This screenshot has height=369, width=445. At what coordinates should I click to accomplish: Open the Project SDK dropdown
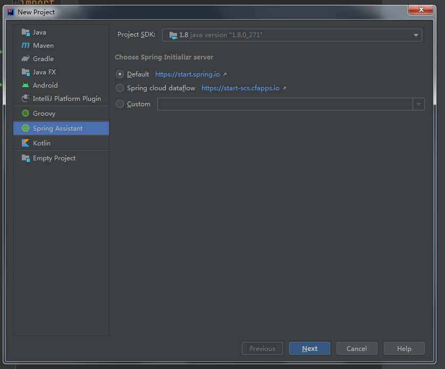[x=416, y=35]
